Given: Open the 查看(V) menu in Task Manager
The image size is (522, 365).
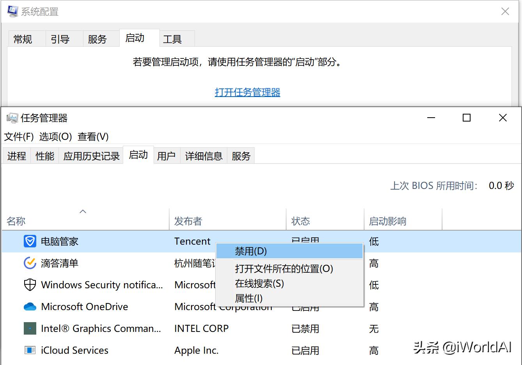Looking at the screenshot, I should [x=93, y=137].
